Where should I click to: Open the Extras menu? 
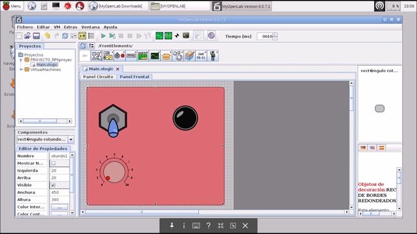point(70,27)
